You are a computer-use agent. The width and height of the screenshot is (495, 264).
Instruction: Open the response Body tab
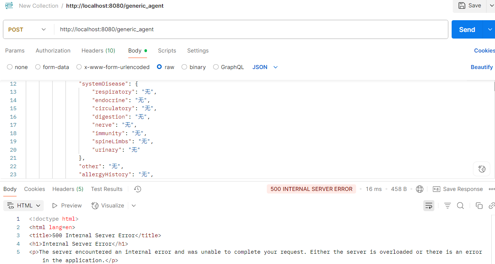tap(10, 189)
